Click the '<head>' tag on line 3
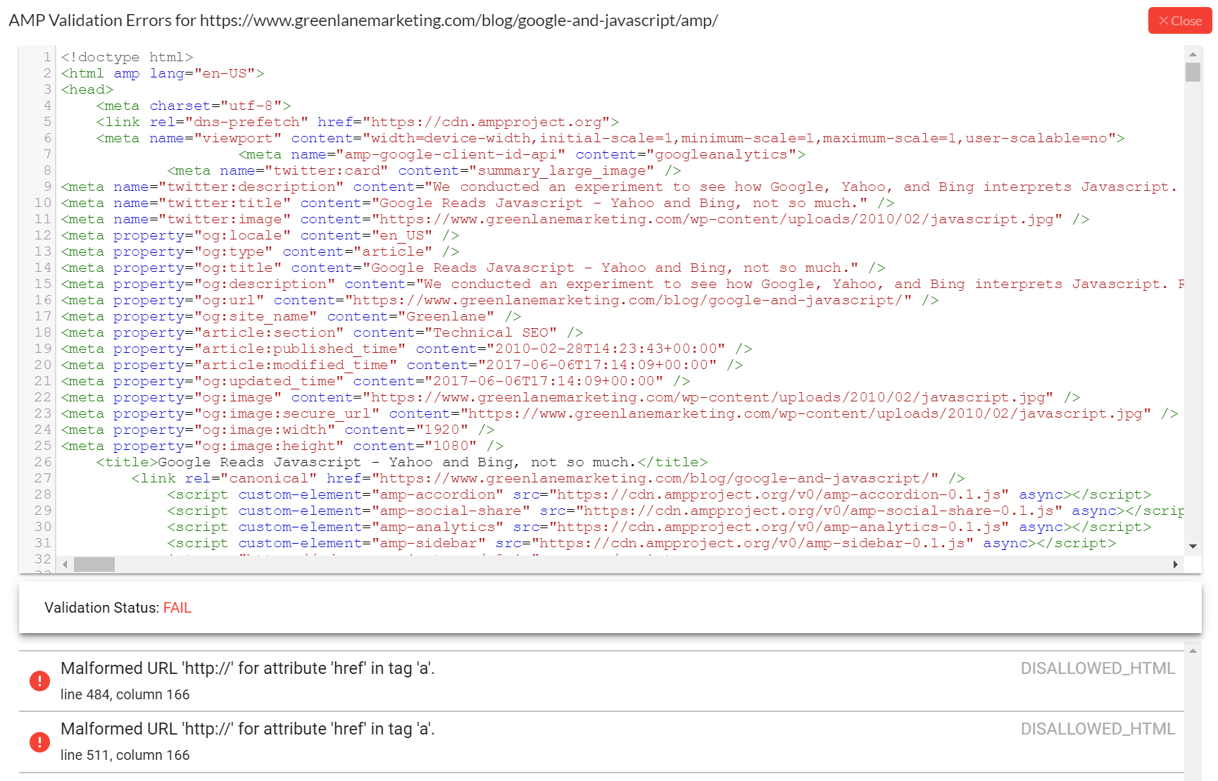The image size is (1218, 781). point(87,89)
